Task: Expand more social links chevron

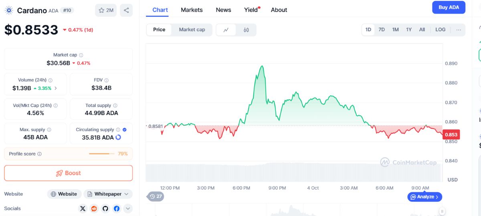Action: point(128,208)
